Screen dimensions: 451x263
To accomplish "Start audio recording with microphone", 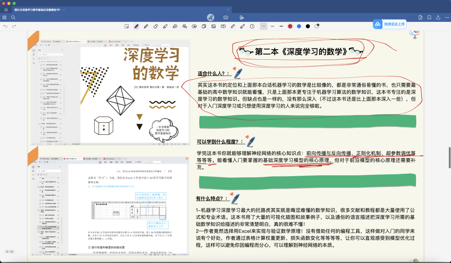I will coord(242,18).
